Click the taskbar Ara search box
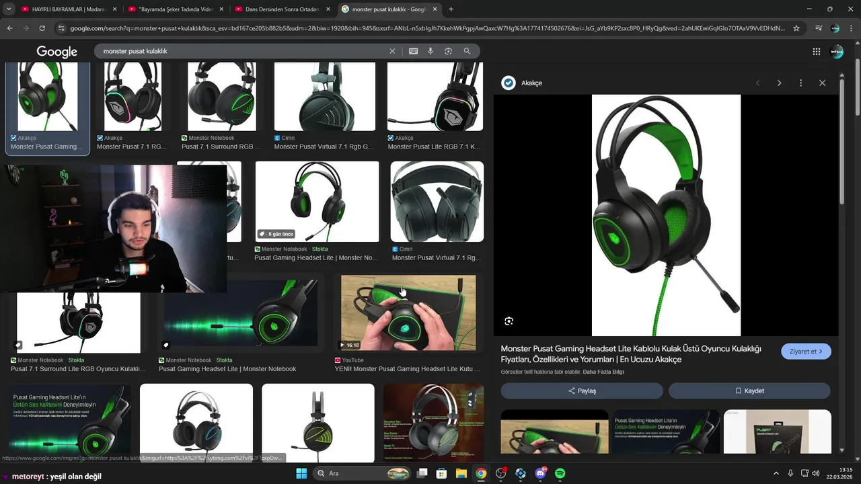The width and height of the screenshot is (861, 484). pos(363,473)
